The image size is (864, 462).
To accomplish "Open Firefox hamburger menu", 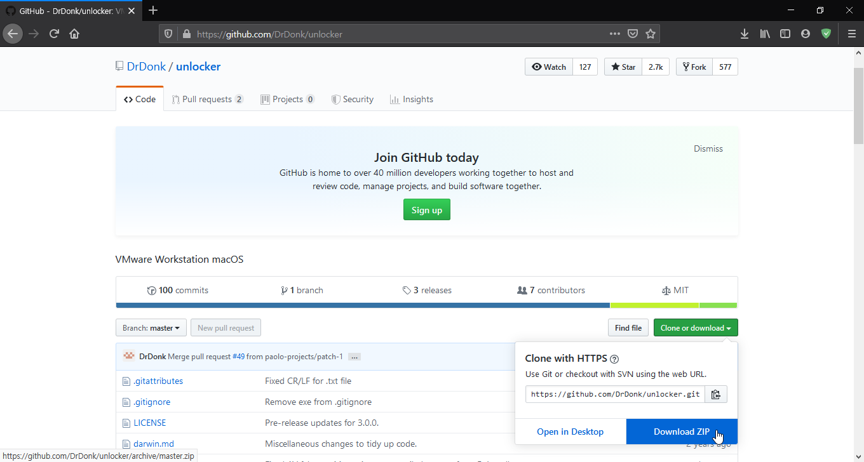I will [852, 34].
